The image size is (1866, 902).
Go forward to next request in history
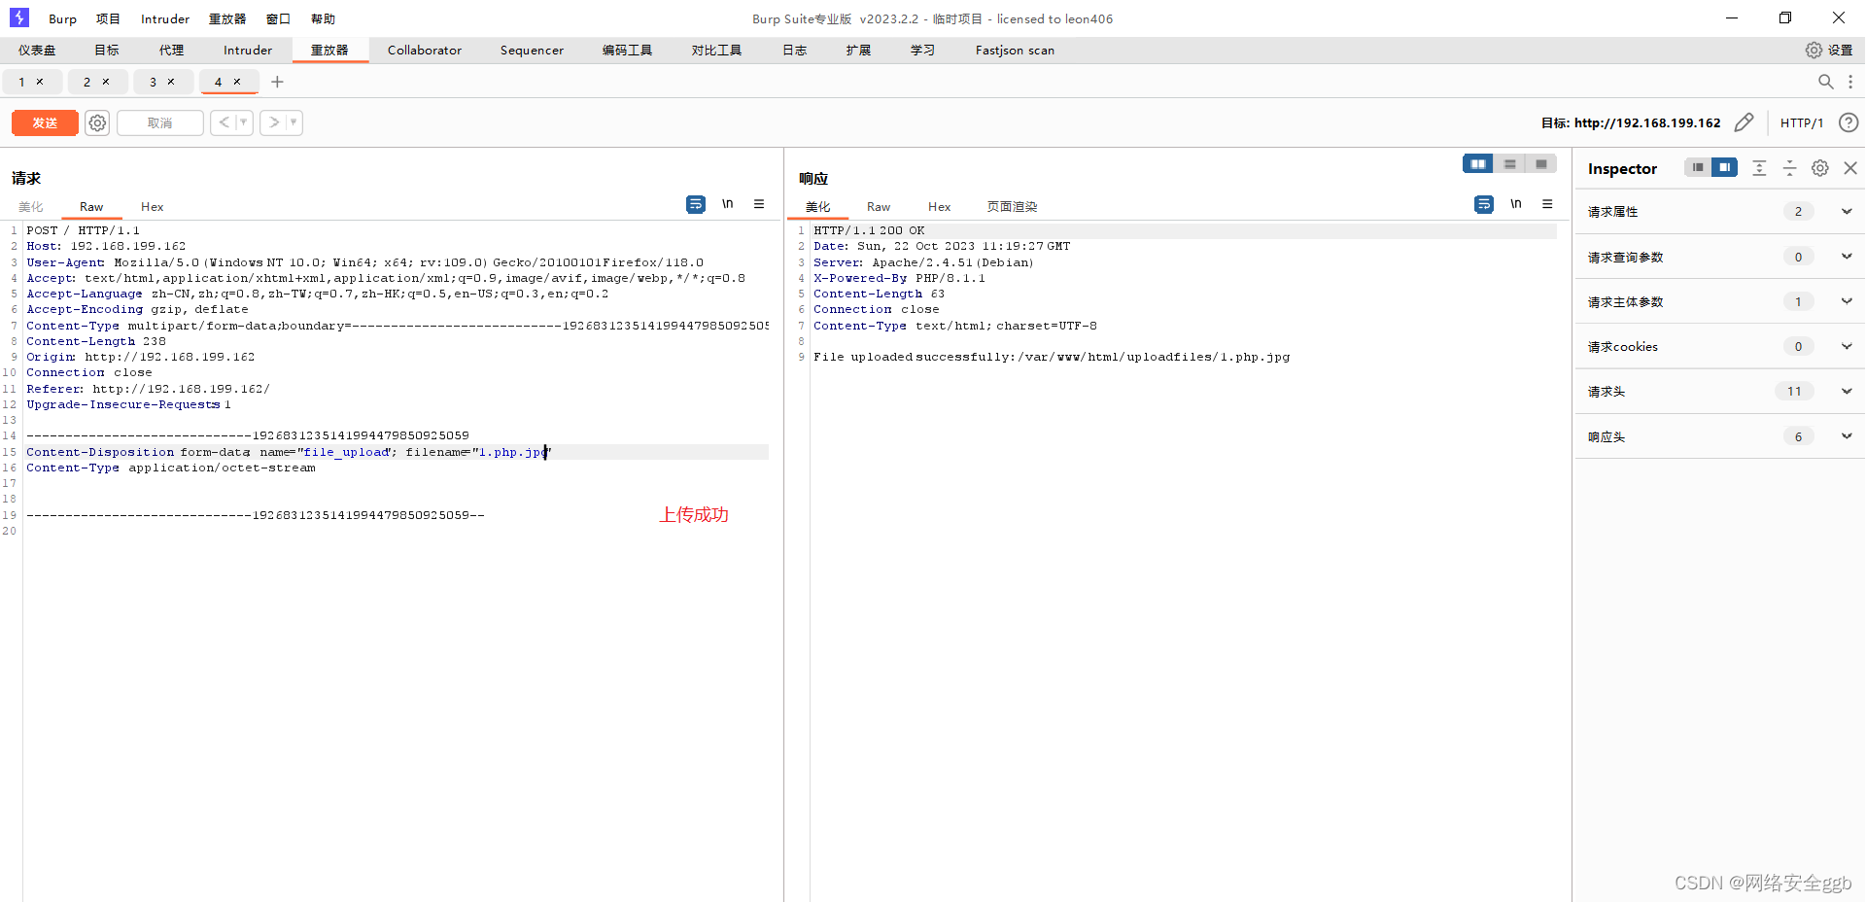[274, 122]
